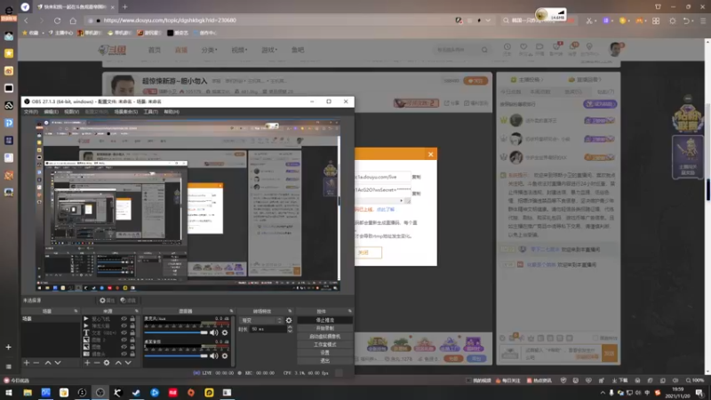Remove the selected scene with minus icon

point(36,363)
